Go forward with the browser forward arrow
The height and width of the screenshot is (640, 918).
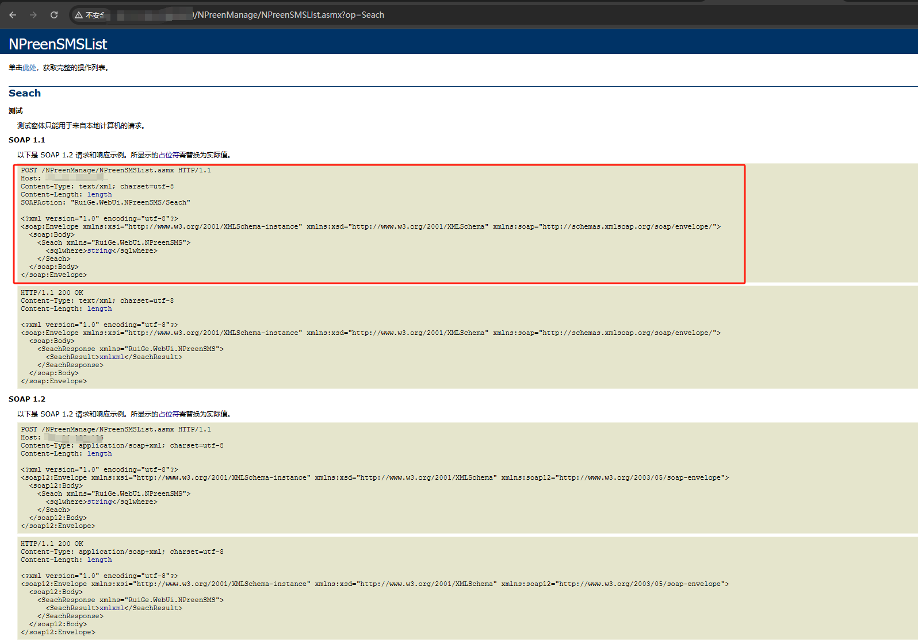[x=33, y=15]
